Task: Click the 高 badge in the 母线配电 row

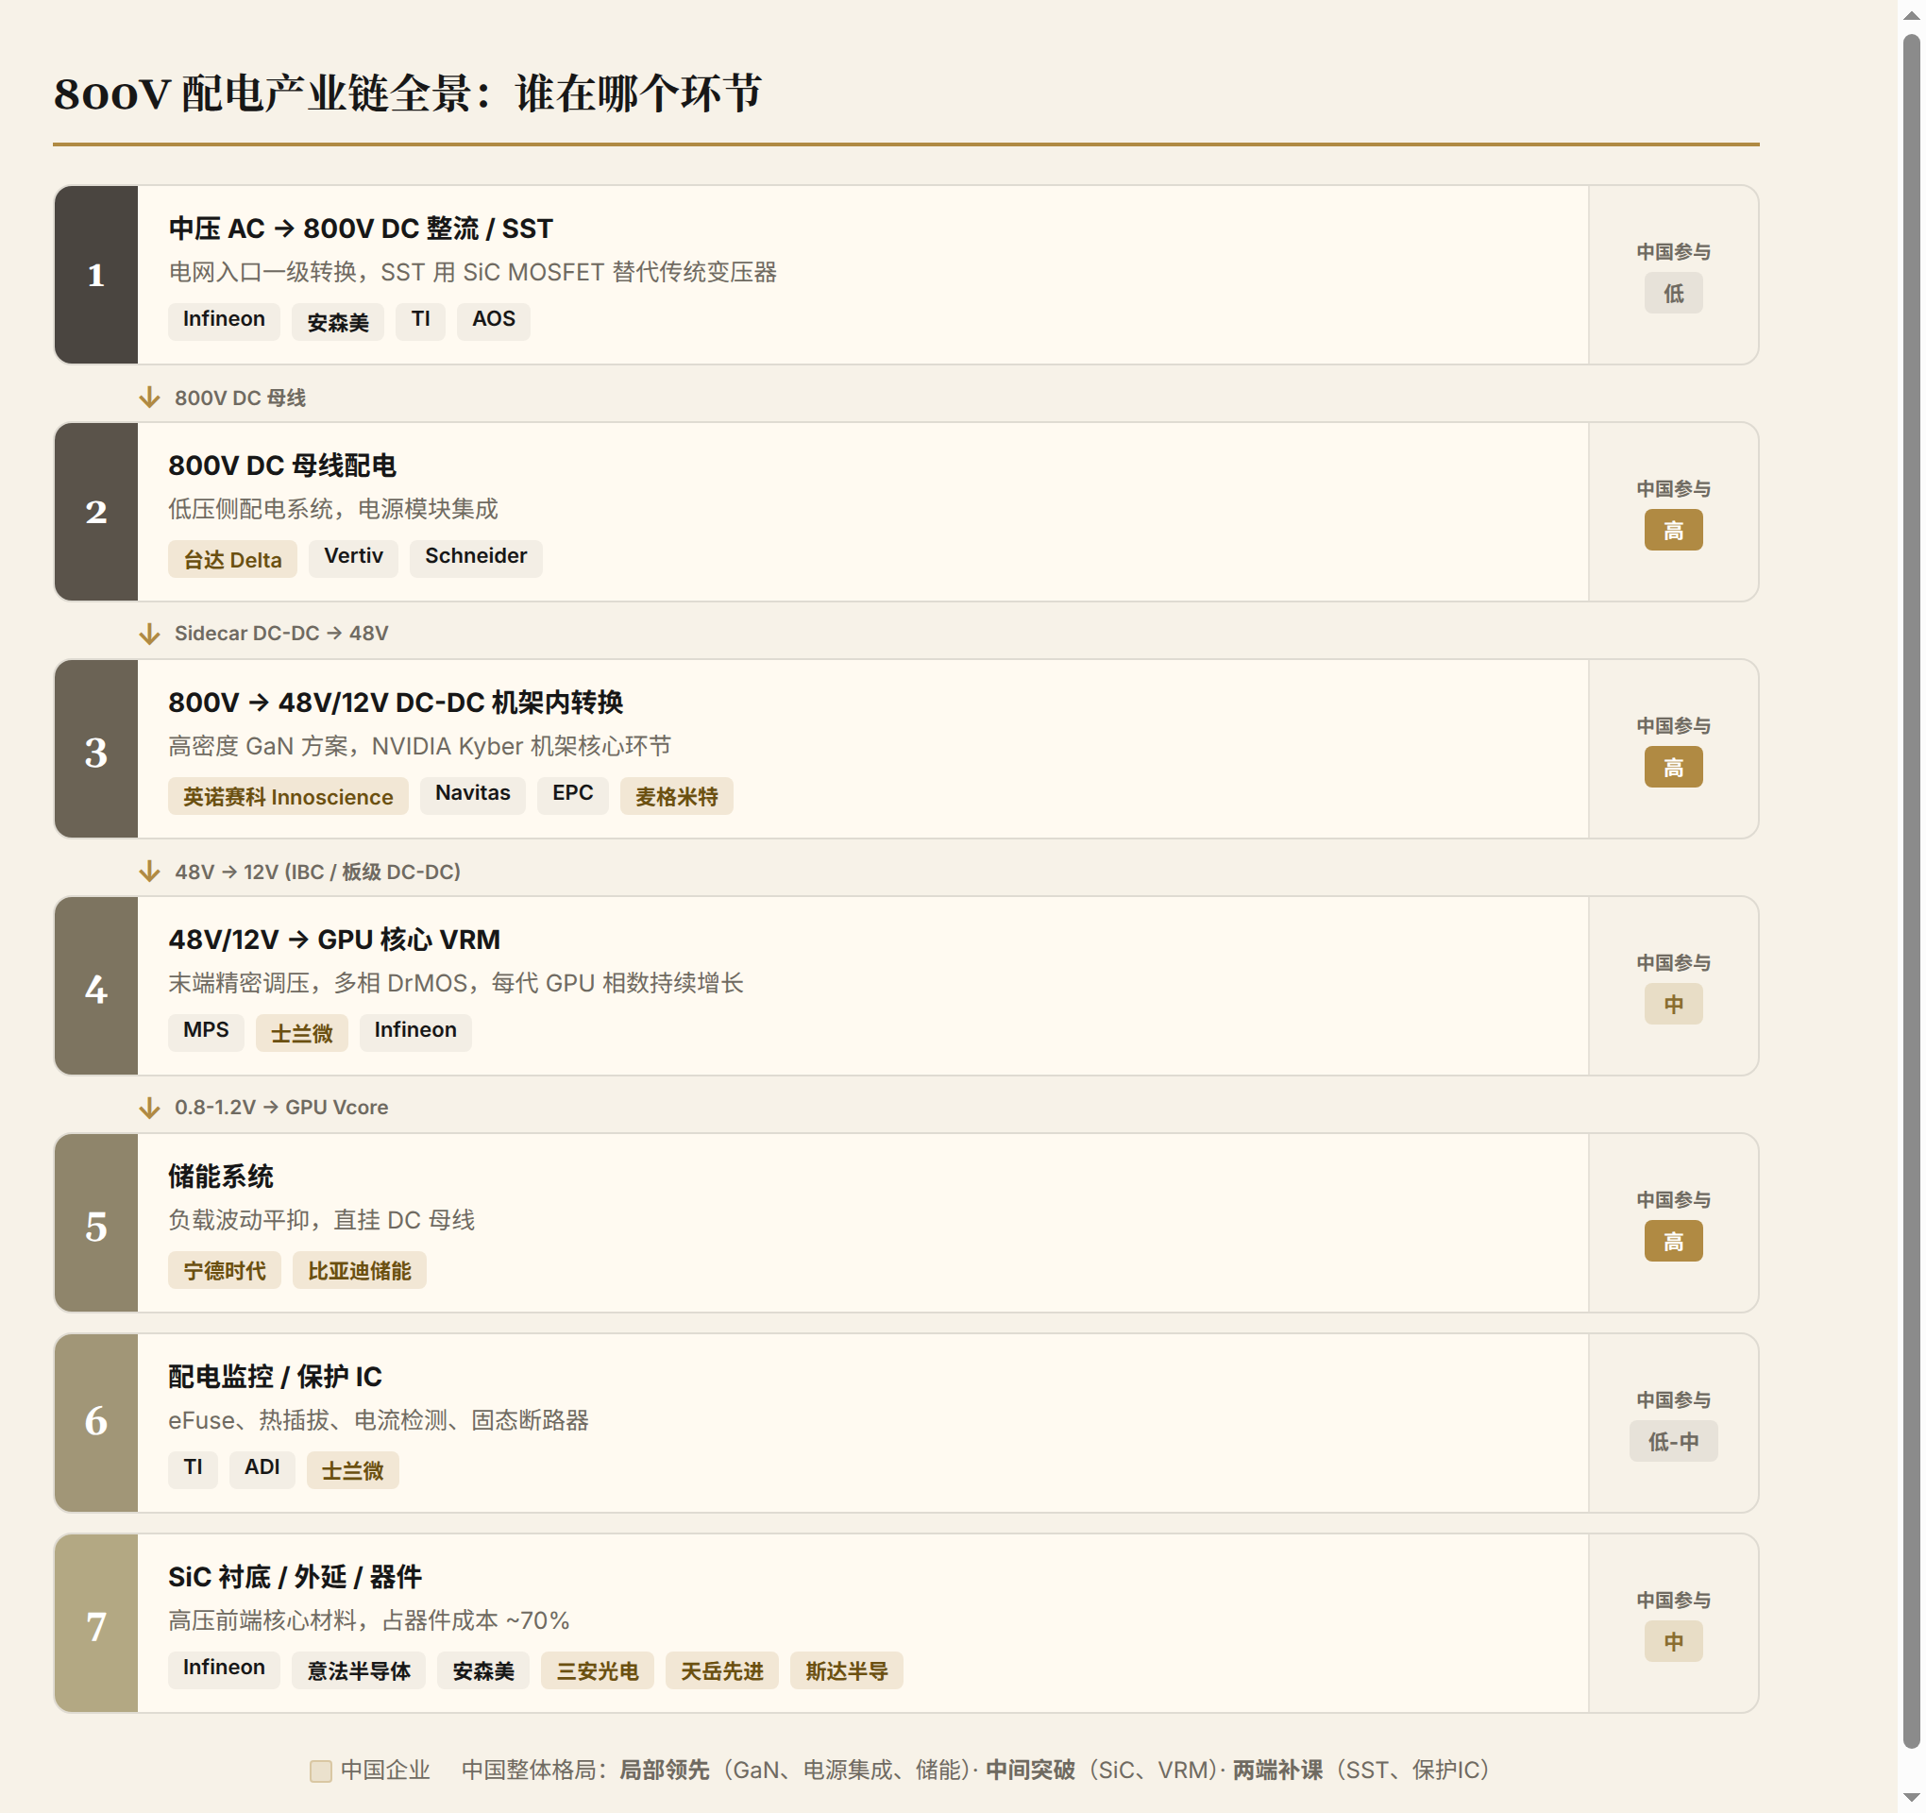Action: 1673,531
